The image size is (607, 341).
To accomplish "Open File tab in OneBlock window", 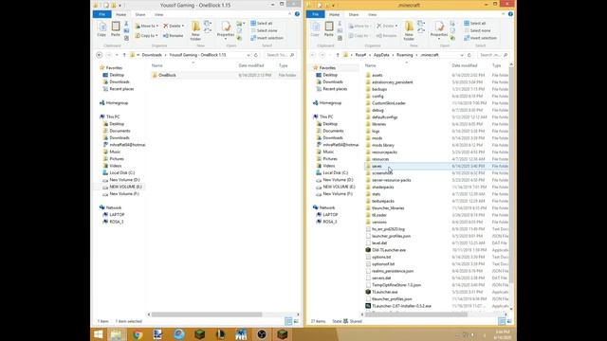I will [102, 14].
